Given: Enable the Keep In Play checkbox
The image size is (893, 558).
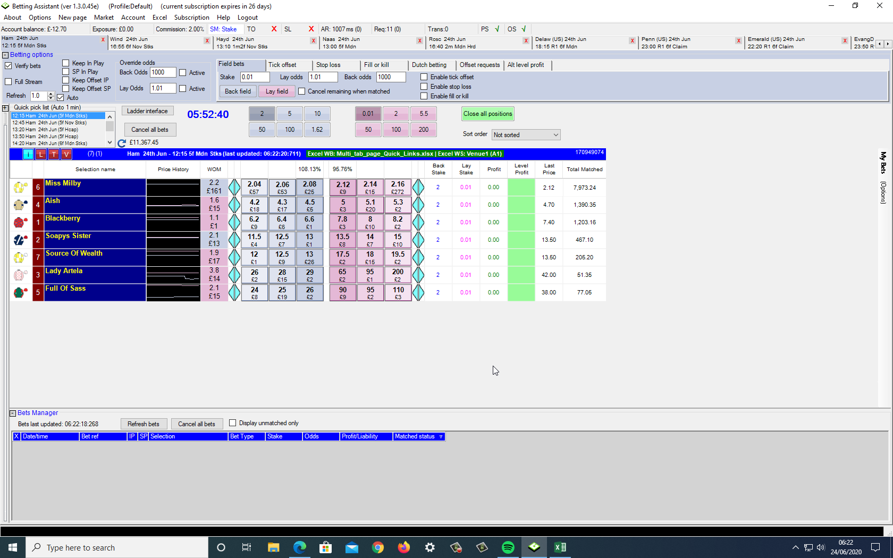Looking at the screenshot, I should tap(66, 63).
